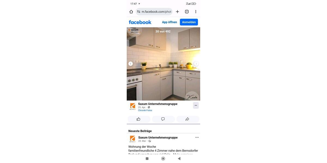Share the photo with arrow icon

[x=188, y=119]
